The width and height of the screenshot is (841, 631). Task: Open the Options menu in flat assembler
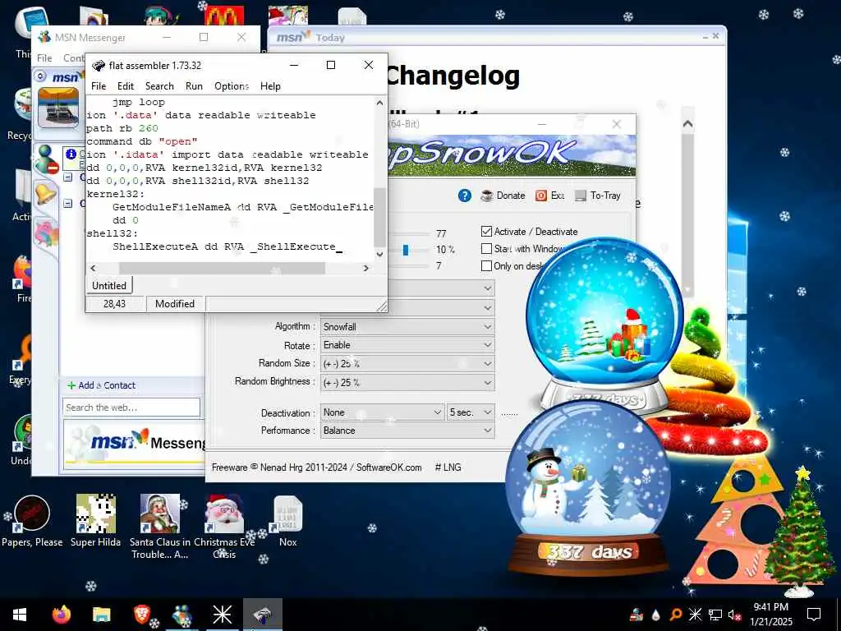231,85
